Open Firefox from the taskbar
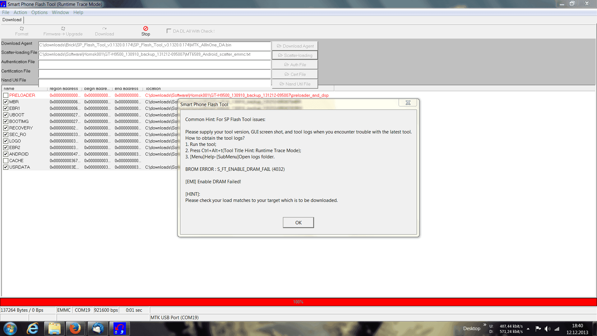597x336 pixels. (75, 329)
